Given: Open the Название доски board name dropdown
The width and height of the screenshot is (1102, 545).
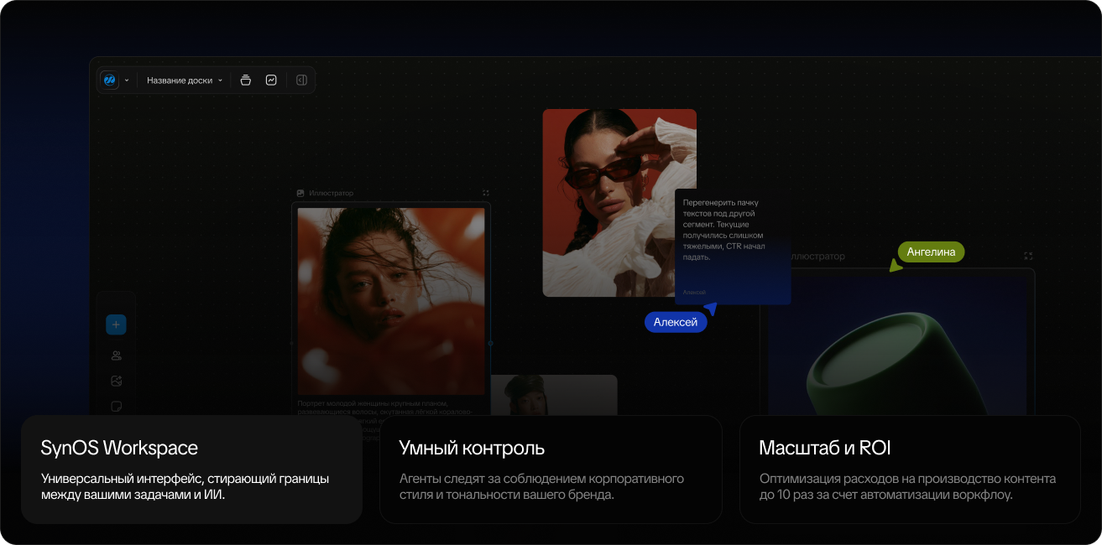Looking at the screenshot, I should click(185, 80).
